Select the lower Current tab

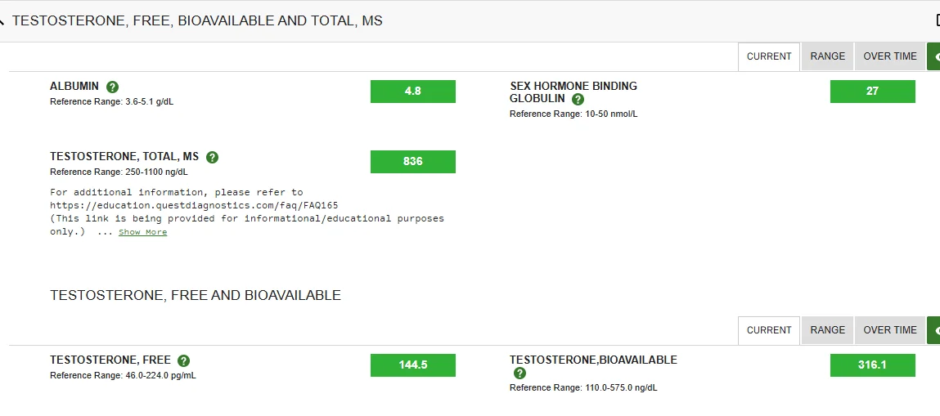click(x=769, y=330)
